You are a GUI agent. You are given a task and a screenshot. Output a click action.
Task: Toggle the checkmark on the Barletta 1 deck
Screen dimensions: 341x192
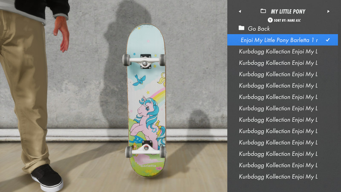[x=328, y=40]
